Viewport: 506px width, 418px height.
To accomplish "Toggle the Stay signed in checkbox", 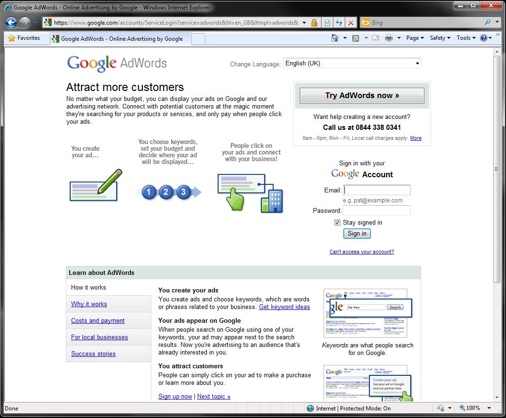I will click(337, 223).
